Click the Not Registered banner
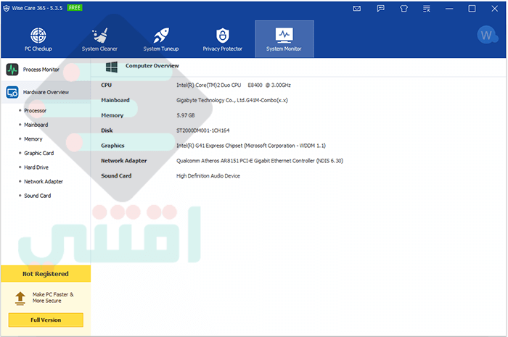The height and width of the screenshot is (337, 508). pos(46,274)
